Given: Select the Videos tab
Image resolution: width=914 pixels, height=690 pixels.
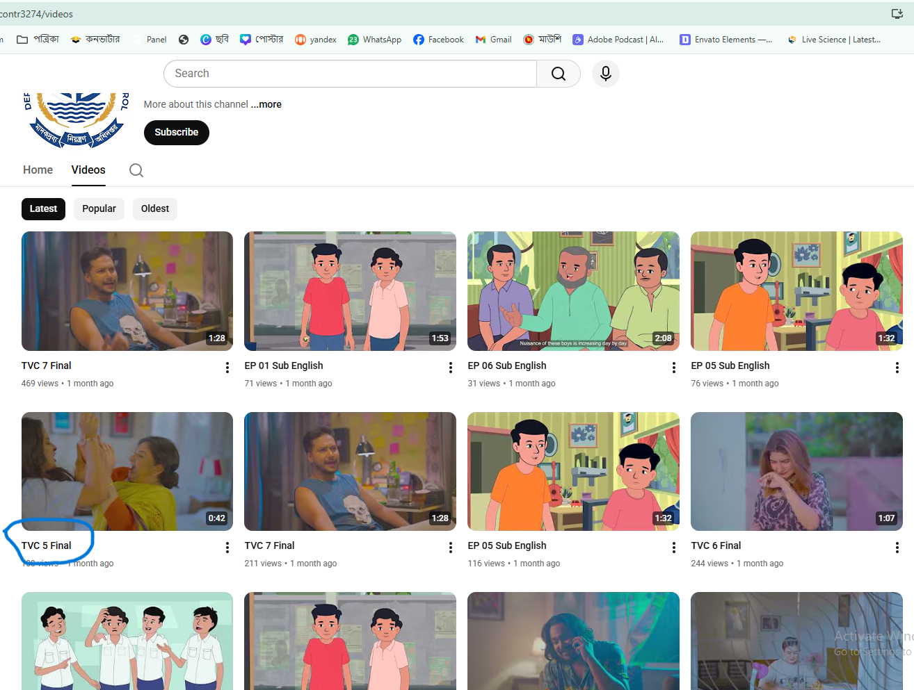Looking at the screenshot, I should pyautogui.click(x=88, y=170).
